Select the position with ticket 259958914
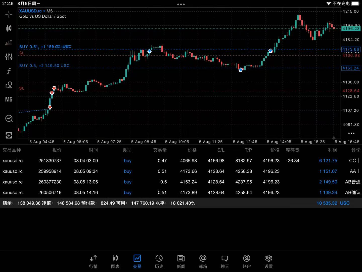This screenshot has height=272, width=362. pyautogui.click(x=181, y=171)
